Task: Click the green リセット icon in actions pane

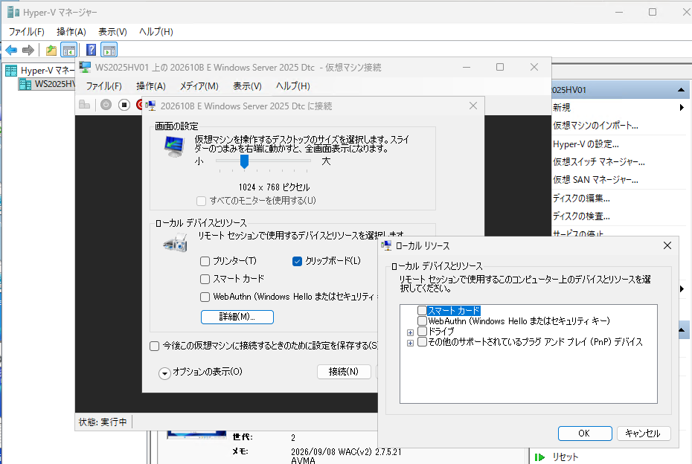Action: click(x=539, y=457)
